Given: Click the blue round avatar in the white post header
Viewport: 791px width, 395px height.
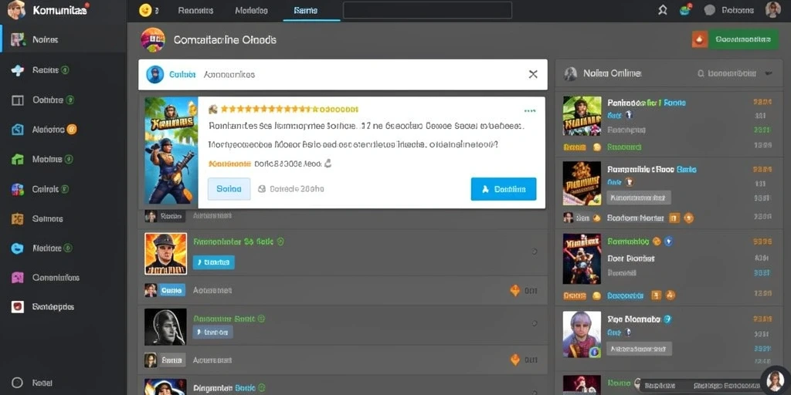Looking at the screenshot, I should (x=154, y=75).
